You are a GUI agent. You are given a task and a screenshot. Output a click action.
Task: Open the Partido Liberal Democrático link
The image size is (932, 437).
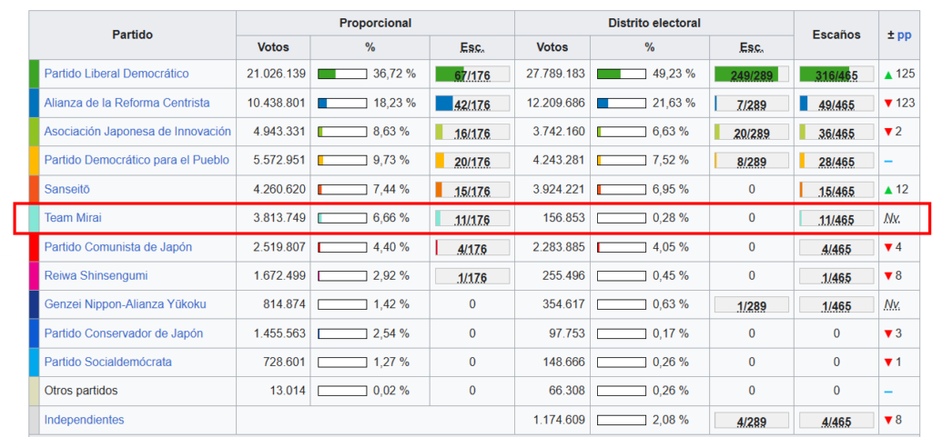pos(116,74)
